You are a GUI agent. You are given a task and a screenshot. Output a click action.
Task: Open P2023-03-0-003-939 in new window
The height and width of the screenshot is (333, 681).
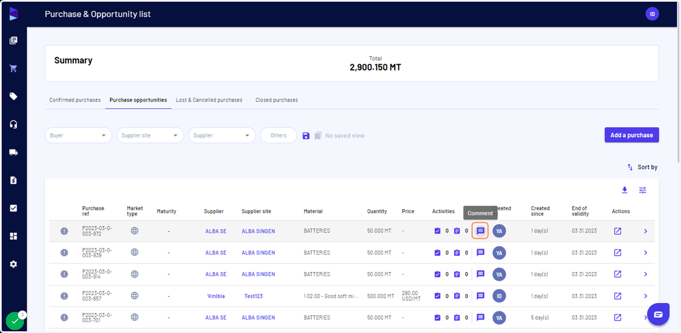coord(617,253)
